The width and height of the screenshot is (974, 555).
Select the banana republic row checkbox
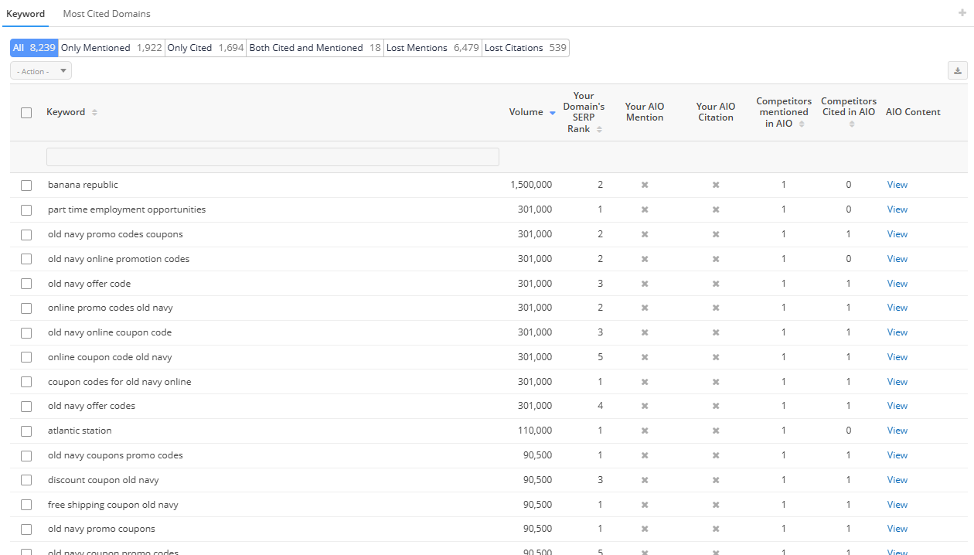click(x=26, y=186)
